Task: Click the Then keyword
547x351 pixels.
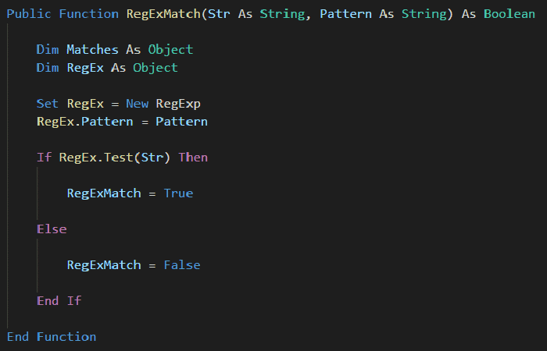Action: coord(193,158)
